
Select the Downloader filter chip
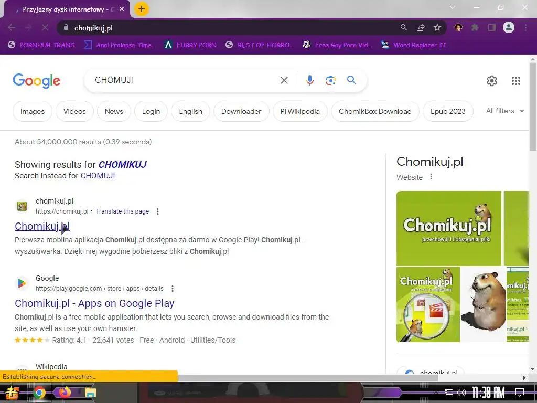pyautogui.click(x=241, y=111)
